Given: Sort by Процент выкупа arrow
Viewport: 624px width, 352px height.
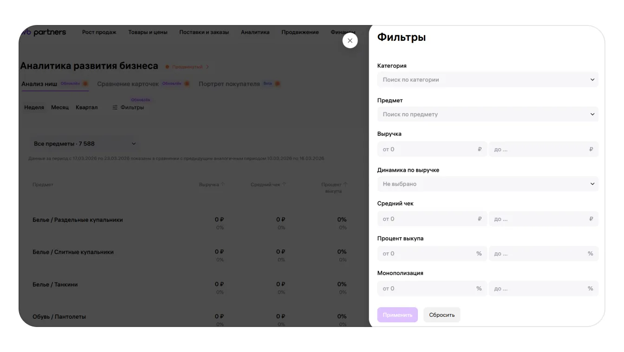Looking at the screenshot, I should pos(345,184).
